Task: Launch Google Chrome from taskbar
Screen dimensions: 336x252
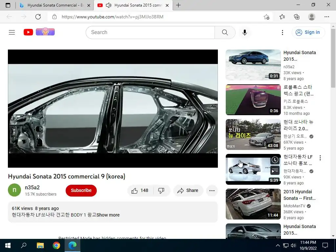Action: pos(56,245)
